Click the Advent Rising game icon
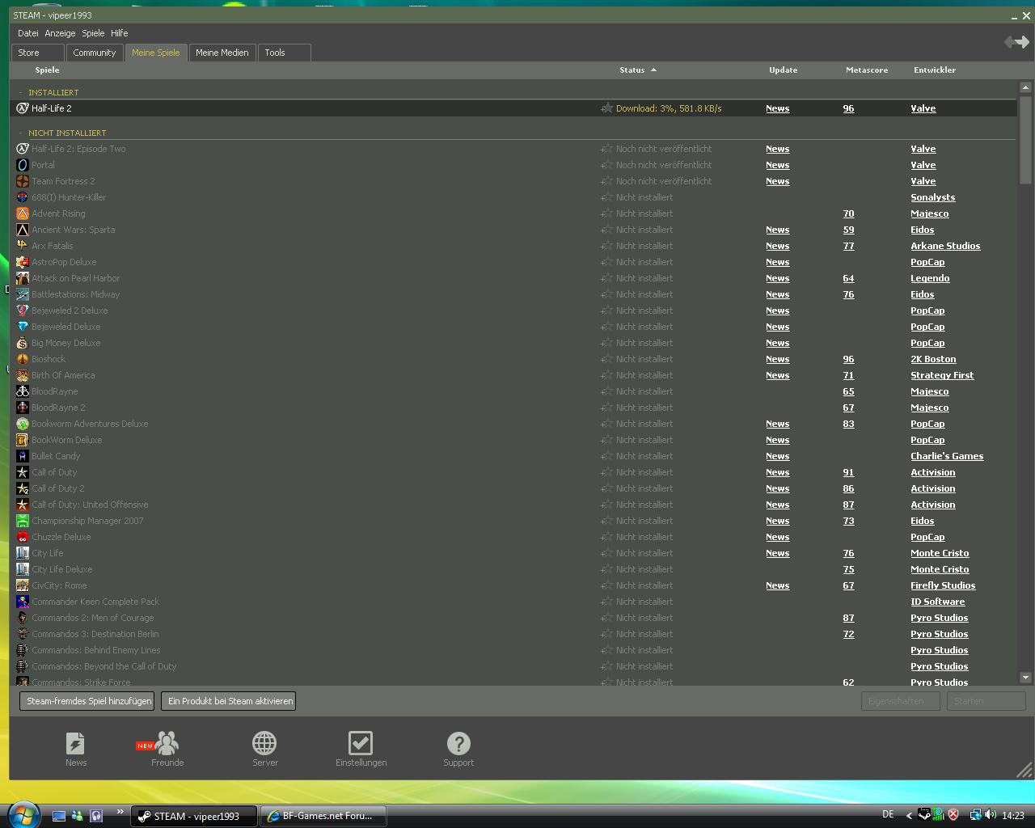This screenshot has width=1035, height=828. pyautogui.click(x=23, y=213)
